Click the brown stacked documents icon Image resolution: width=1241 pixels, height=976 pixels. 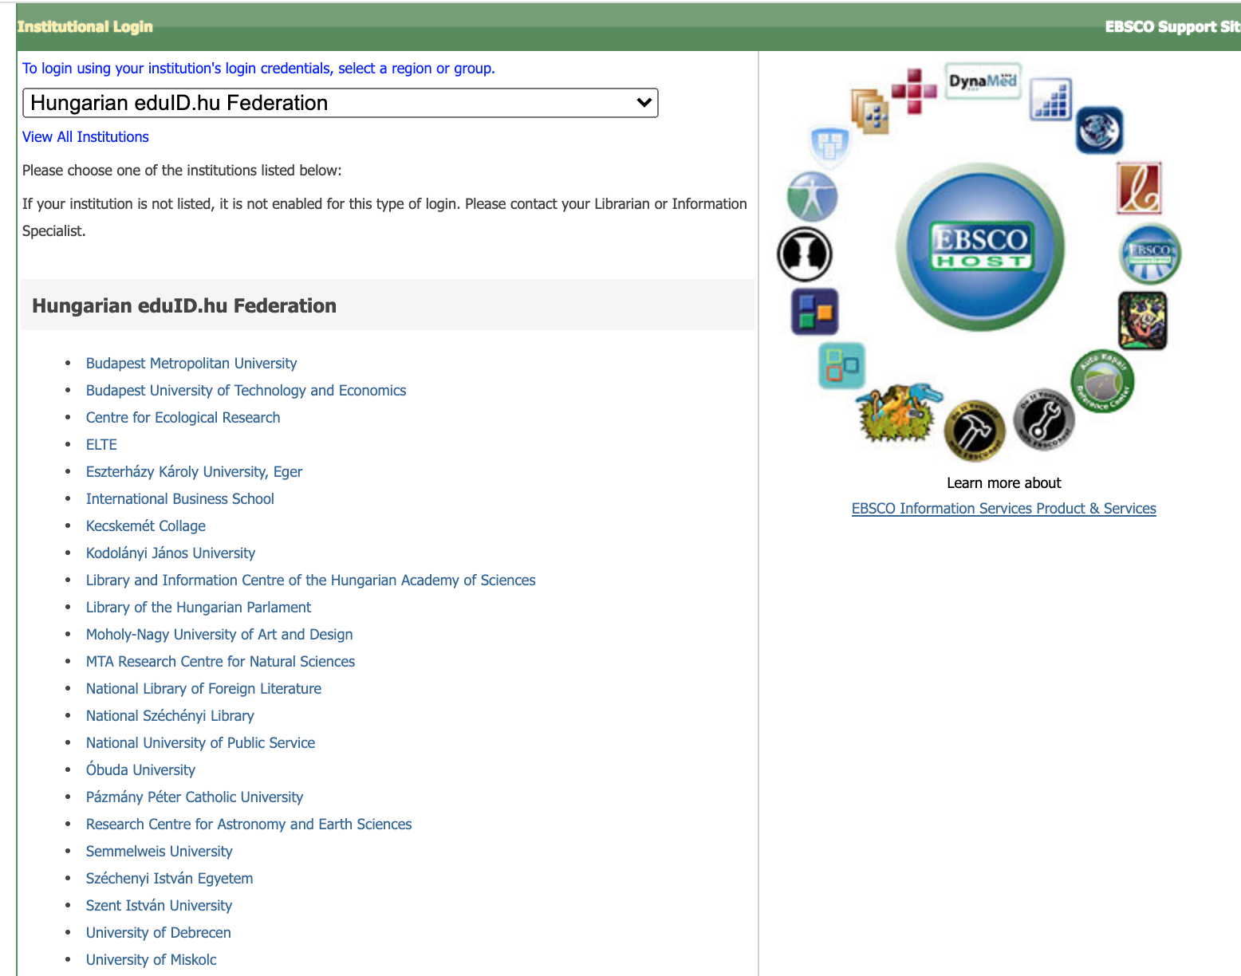pos(870,110)
